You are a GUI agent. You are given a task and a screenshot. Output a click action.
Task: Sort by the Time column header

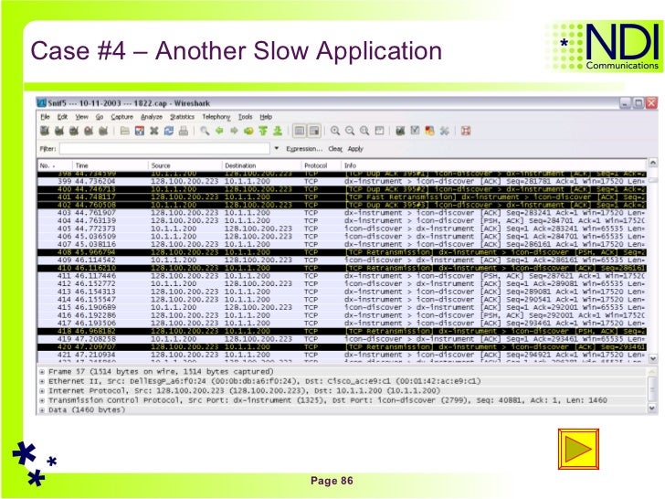[x=111, y=165]
